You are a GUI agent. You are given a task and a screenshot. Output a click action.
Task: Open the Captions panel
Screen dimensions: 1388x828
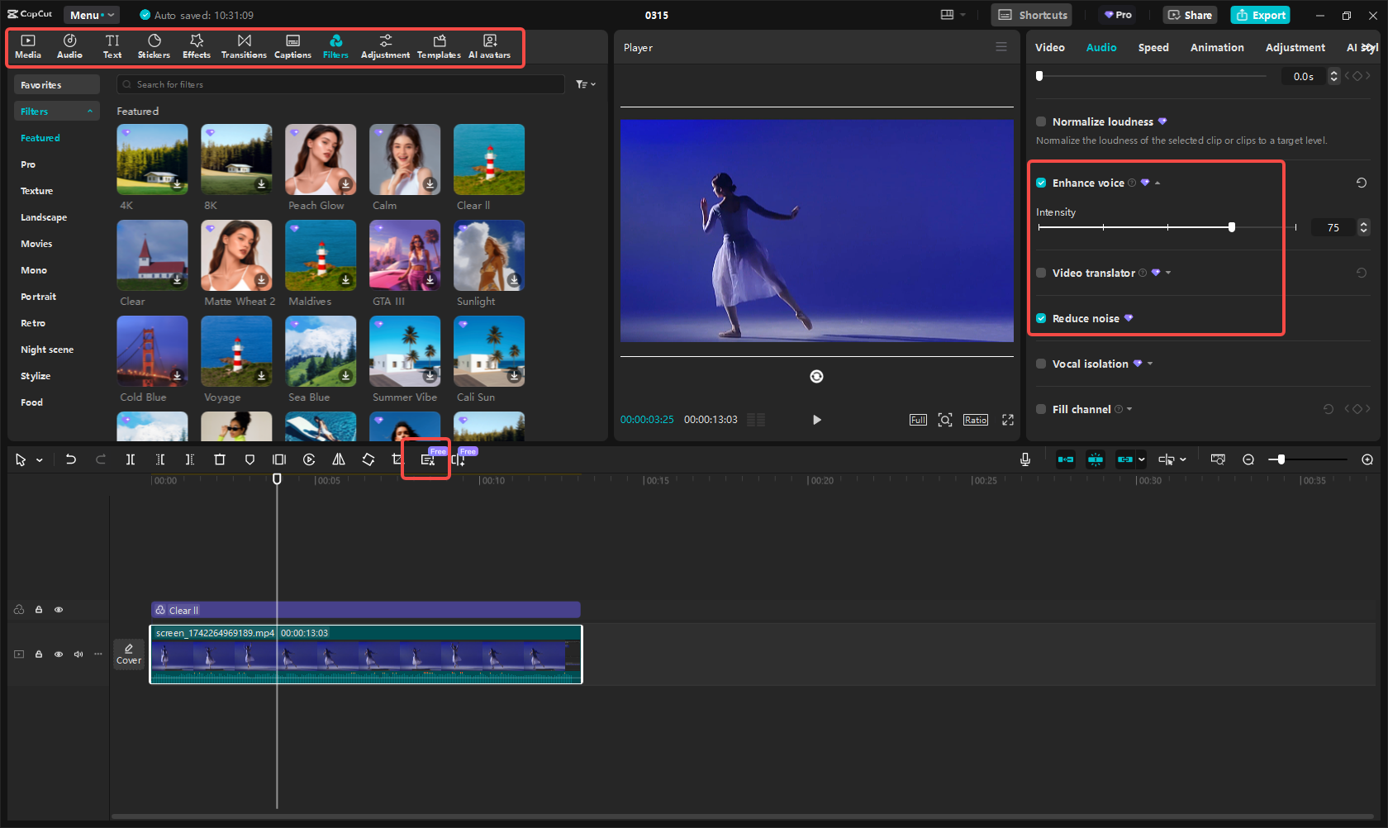pos(292,45)
